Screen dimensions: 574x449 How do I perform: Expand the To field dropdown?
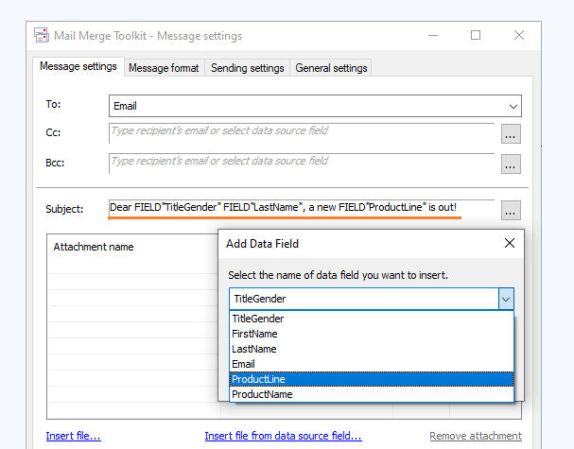[x=513, y=107]
